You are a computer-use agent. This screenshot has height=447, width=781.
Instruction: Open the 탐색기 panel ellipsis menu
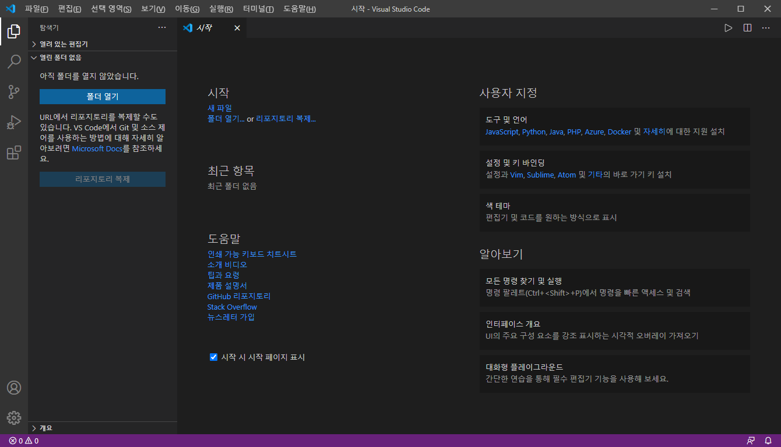click(162, 27)
